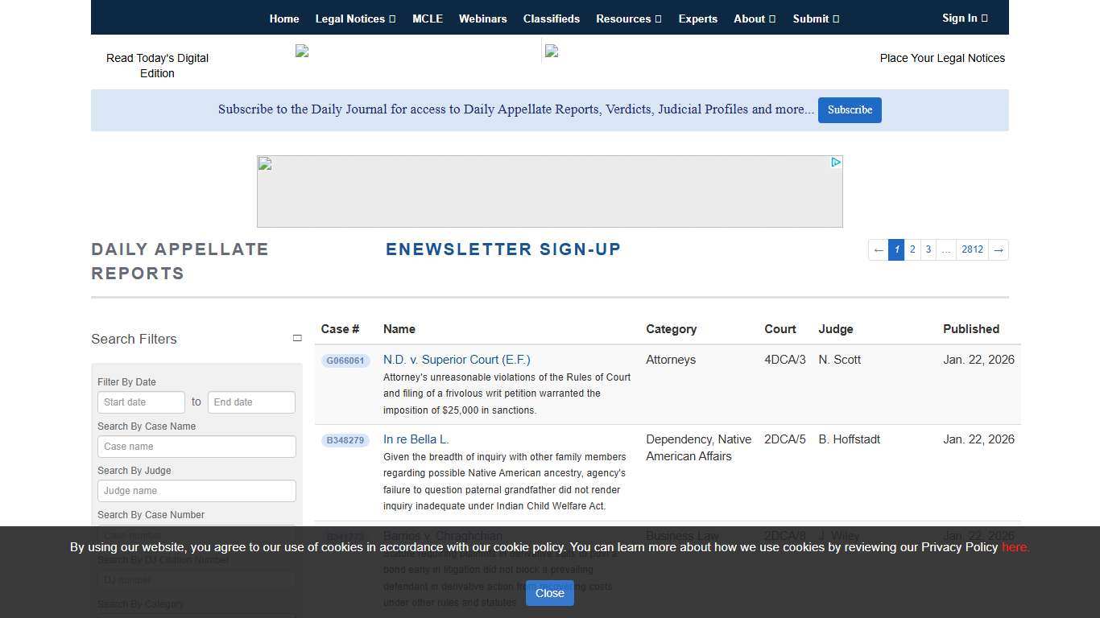The image size is (1100, 618).
Task: Expand the Resources dropdown menu
Action: click(628, 19)
